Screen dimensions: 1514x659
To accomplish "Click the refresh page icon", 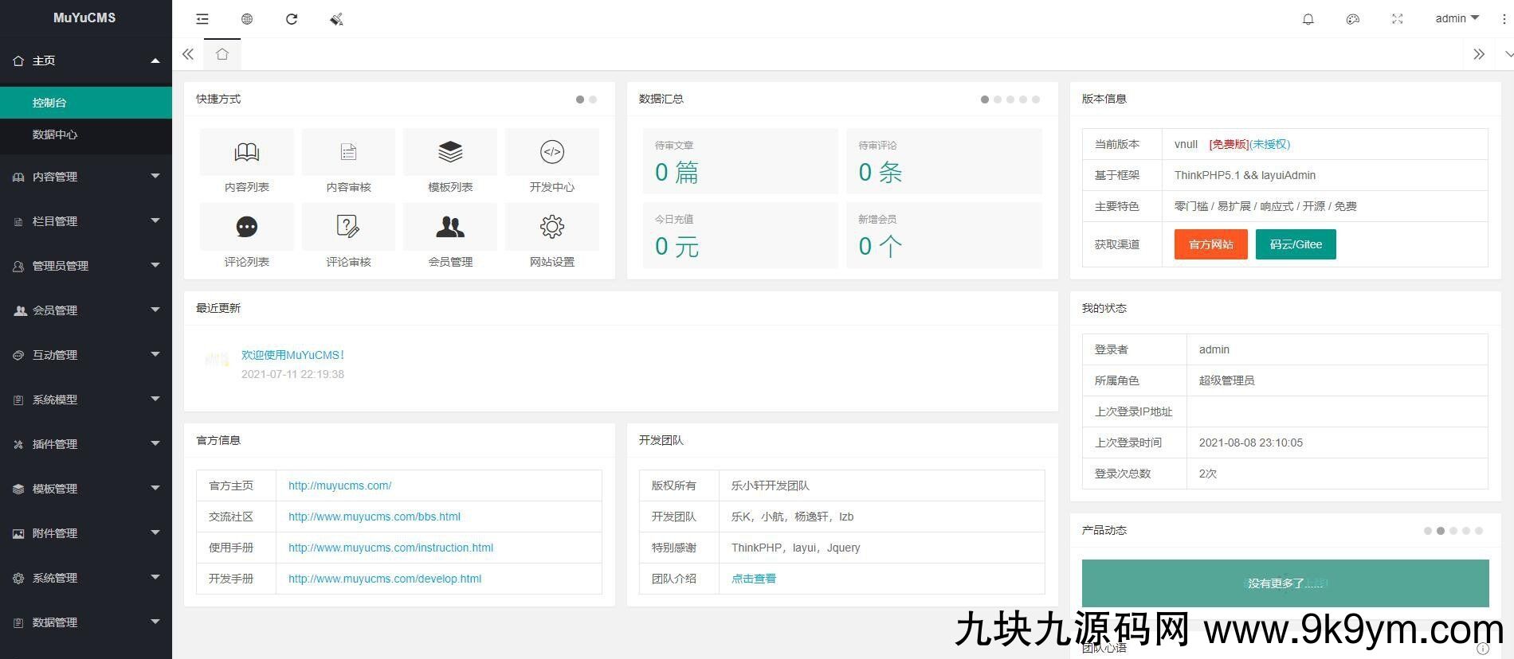I will pyautogui.click(x=292, y=19).
